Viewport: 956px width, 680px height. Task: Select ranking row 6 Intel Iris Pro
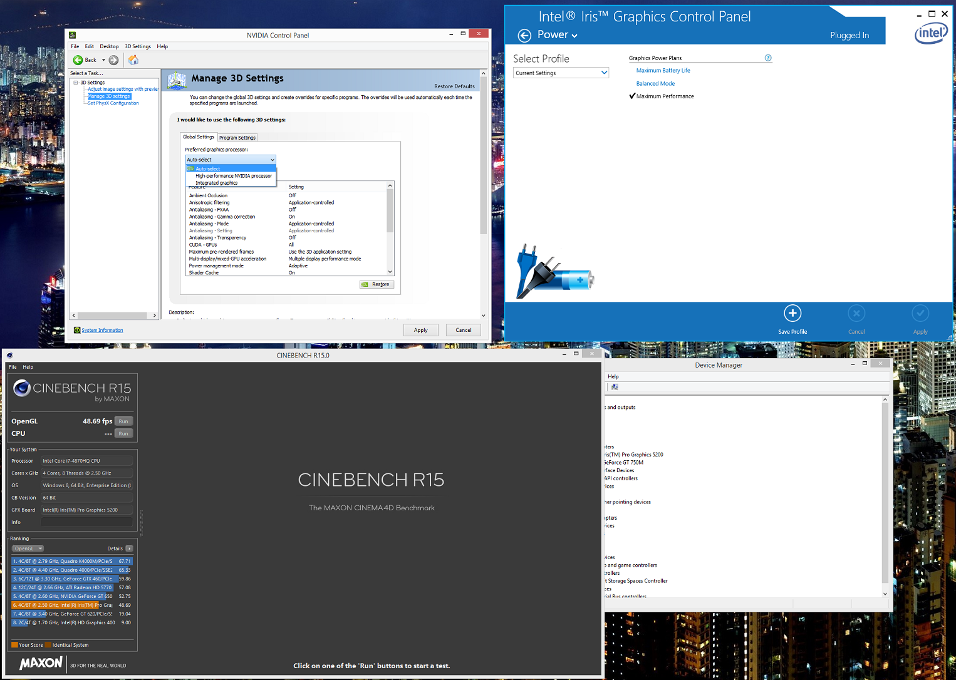(72, 605)
